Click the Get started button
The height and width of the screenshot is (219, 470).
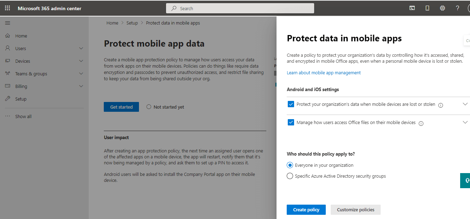(x=121, y=107)
